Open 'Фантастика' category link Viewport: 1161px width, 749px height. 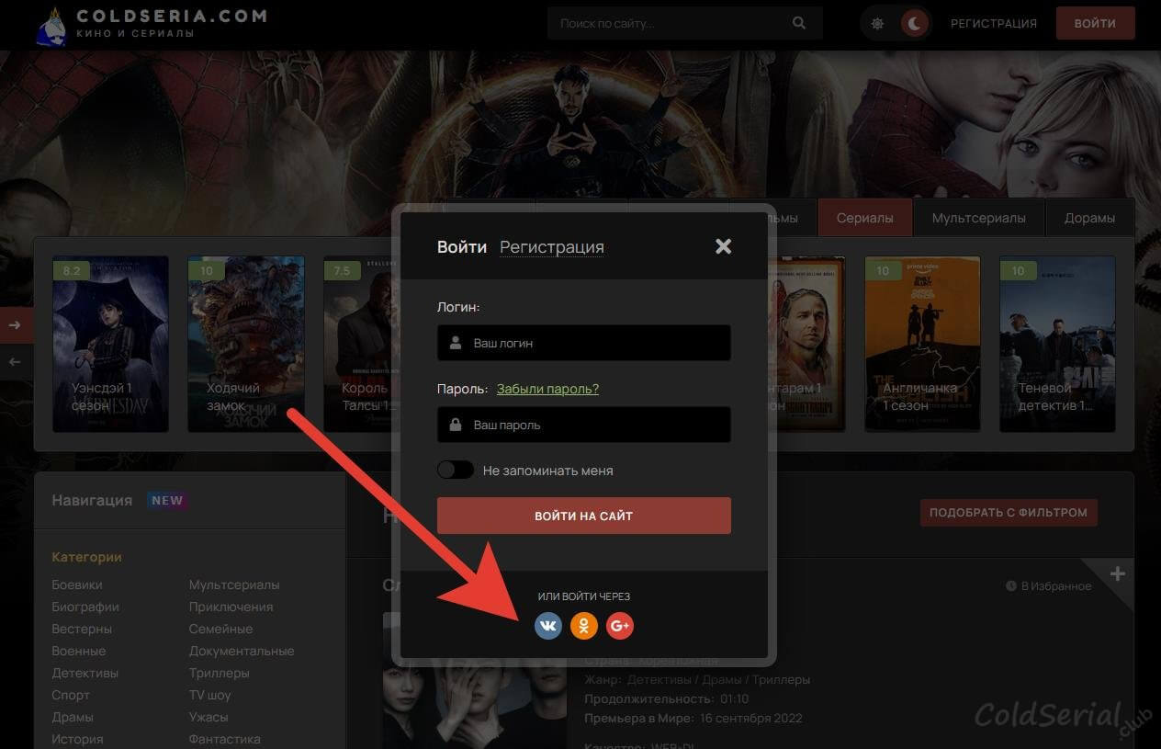[225, 739]
